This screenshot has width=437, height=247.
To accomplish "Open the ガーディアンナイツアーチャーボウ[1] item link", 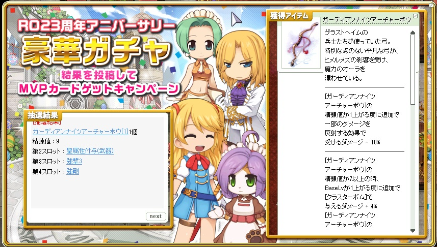I will 80,132.
